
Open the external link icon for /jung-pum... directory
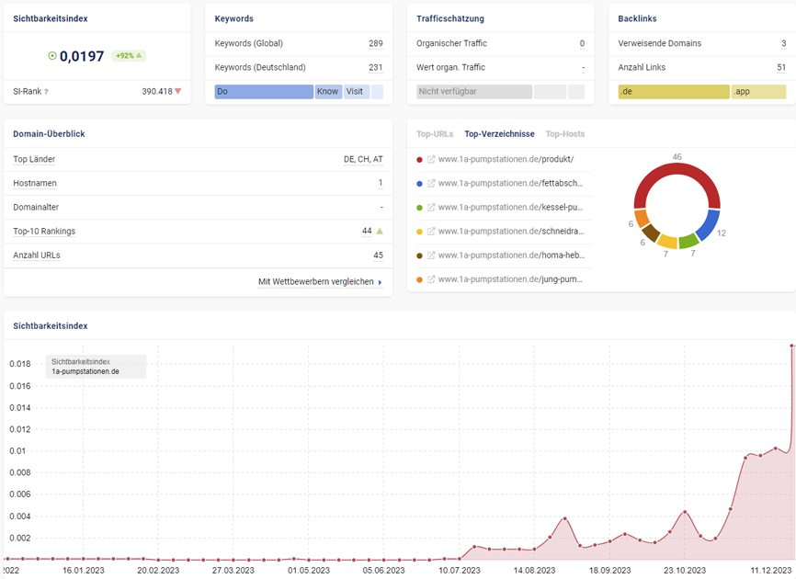(x=431, y=278)
